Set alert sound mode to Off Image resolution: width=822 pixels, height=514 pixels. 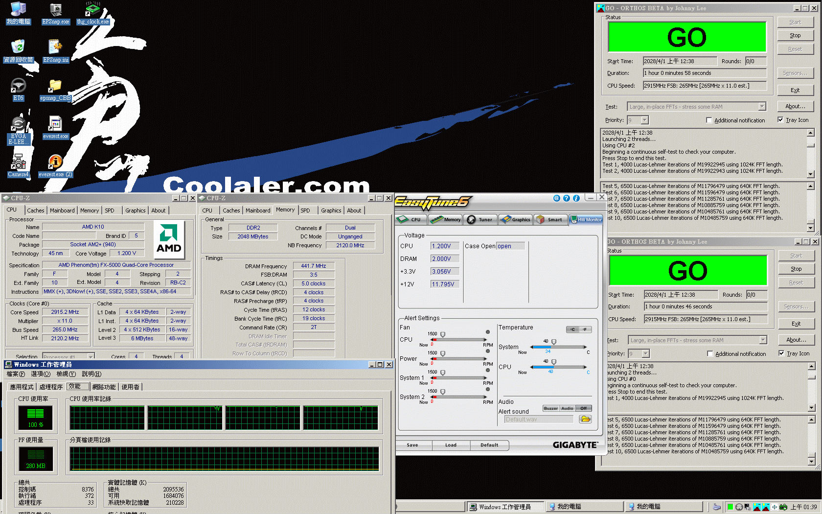pyautogui.click(x=583, y=408)
